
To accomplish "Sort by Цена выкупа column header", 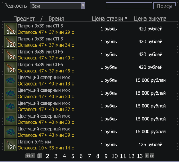I will (x=150, y=19).
